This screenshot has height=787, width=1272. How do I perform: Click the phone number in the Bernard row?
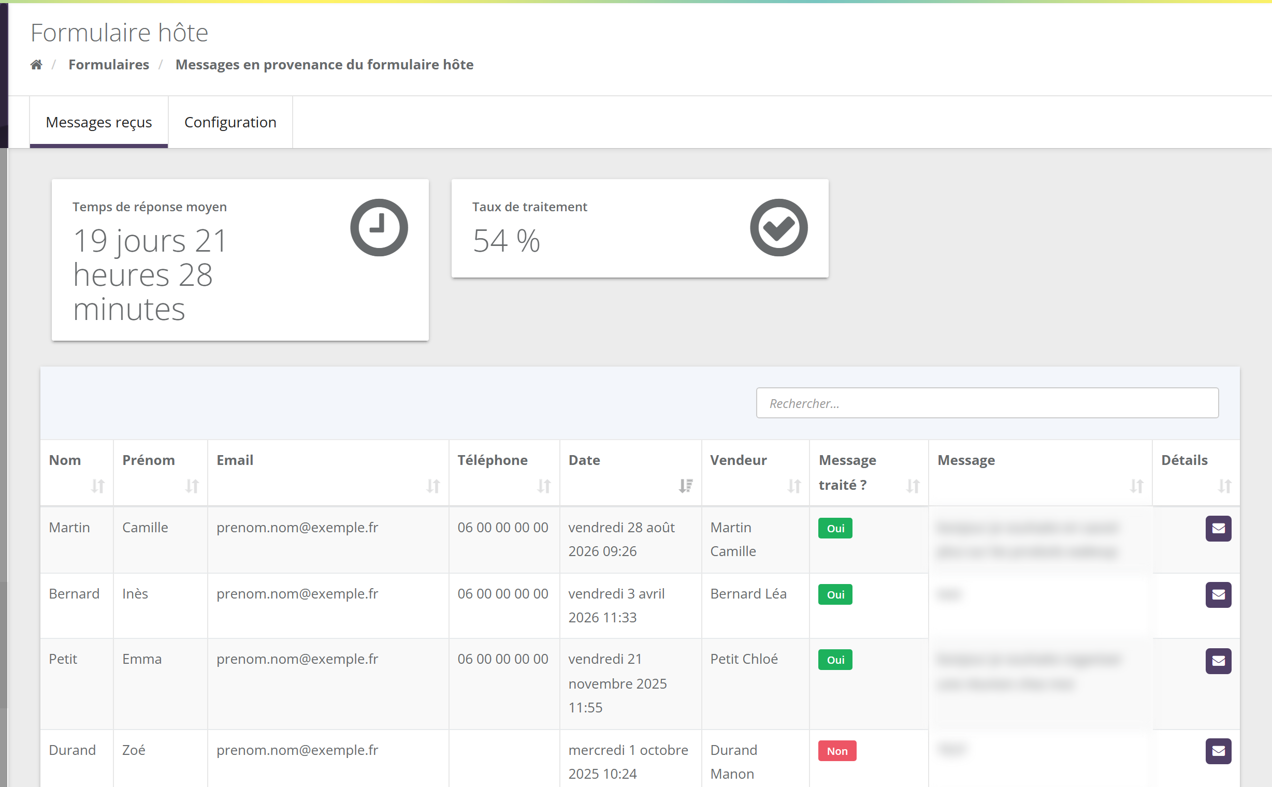503,594
